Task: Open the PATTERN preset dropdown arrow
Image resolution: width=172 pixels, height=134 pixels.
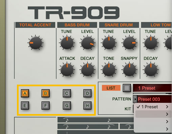Action: pos(135,99)
